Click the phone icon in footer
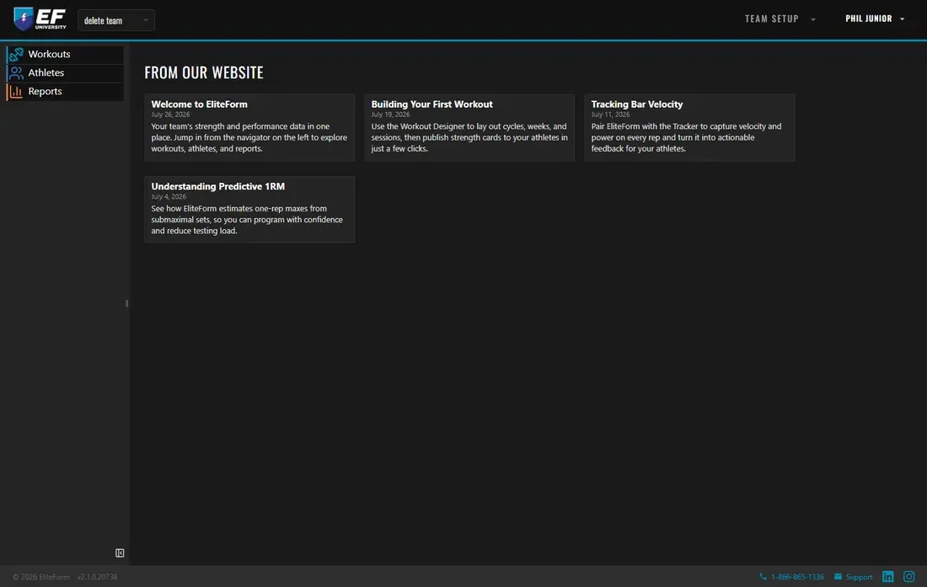The width and height of the screenshot is (927, 587). (763, 577)
